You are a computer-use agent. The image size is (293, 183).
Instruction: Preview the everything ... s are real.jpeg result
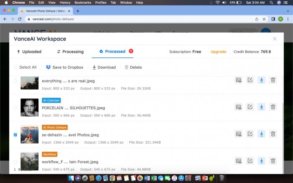pos(239,80)
